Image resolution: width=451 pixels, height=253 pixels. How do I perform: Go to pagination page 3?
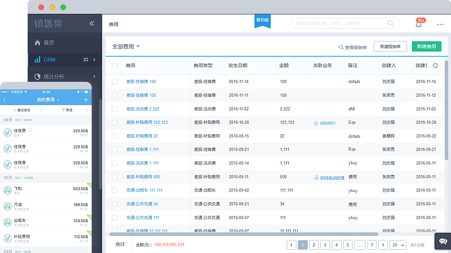click(325, 245)
